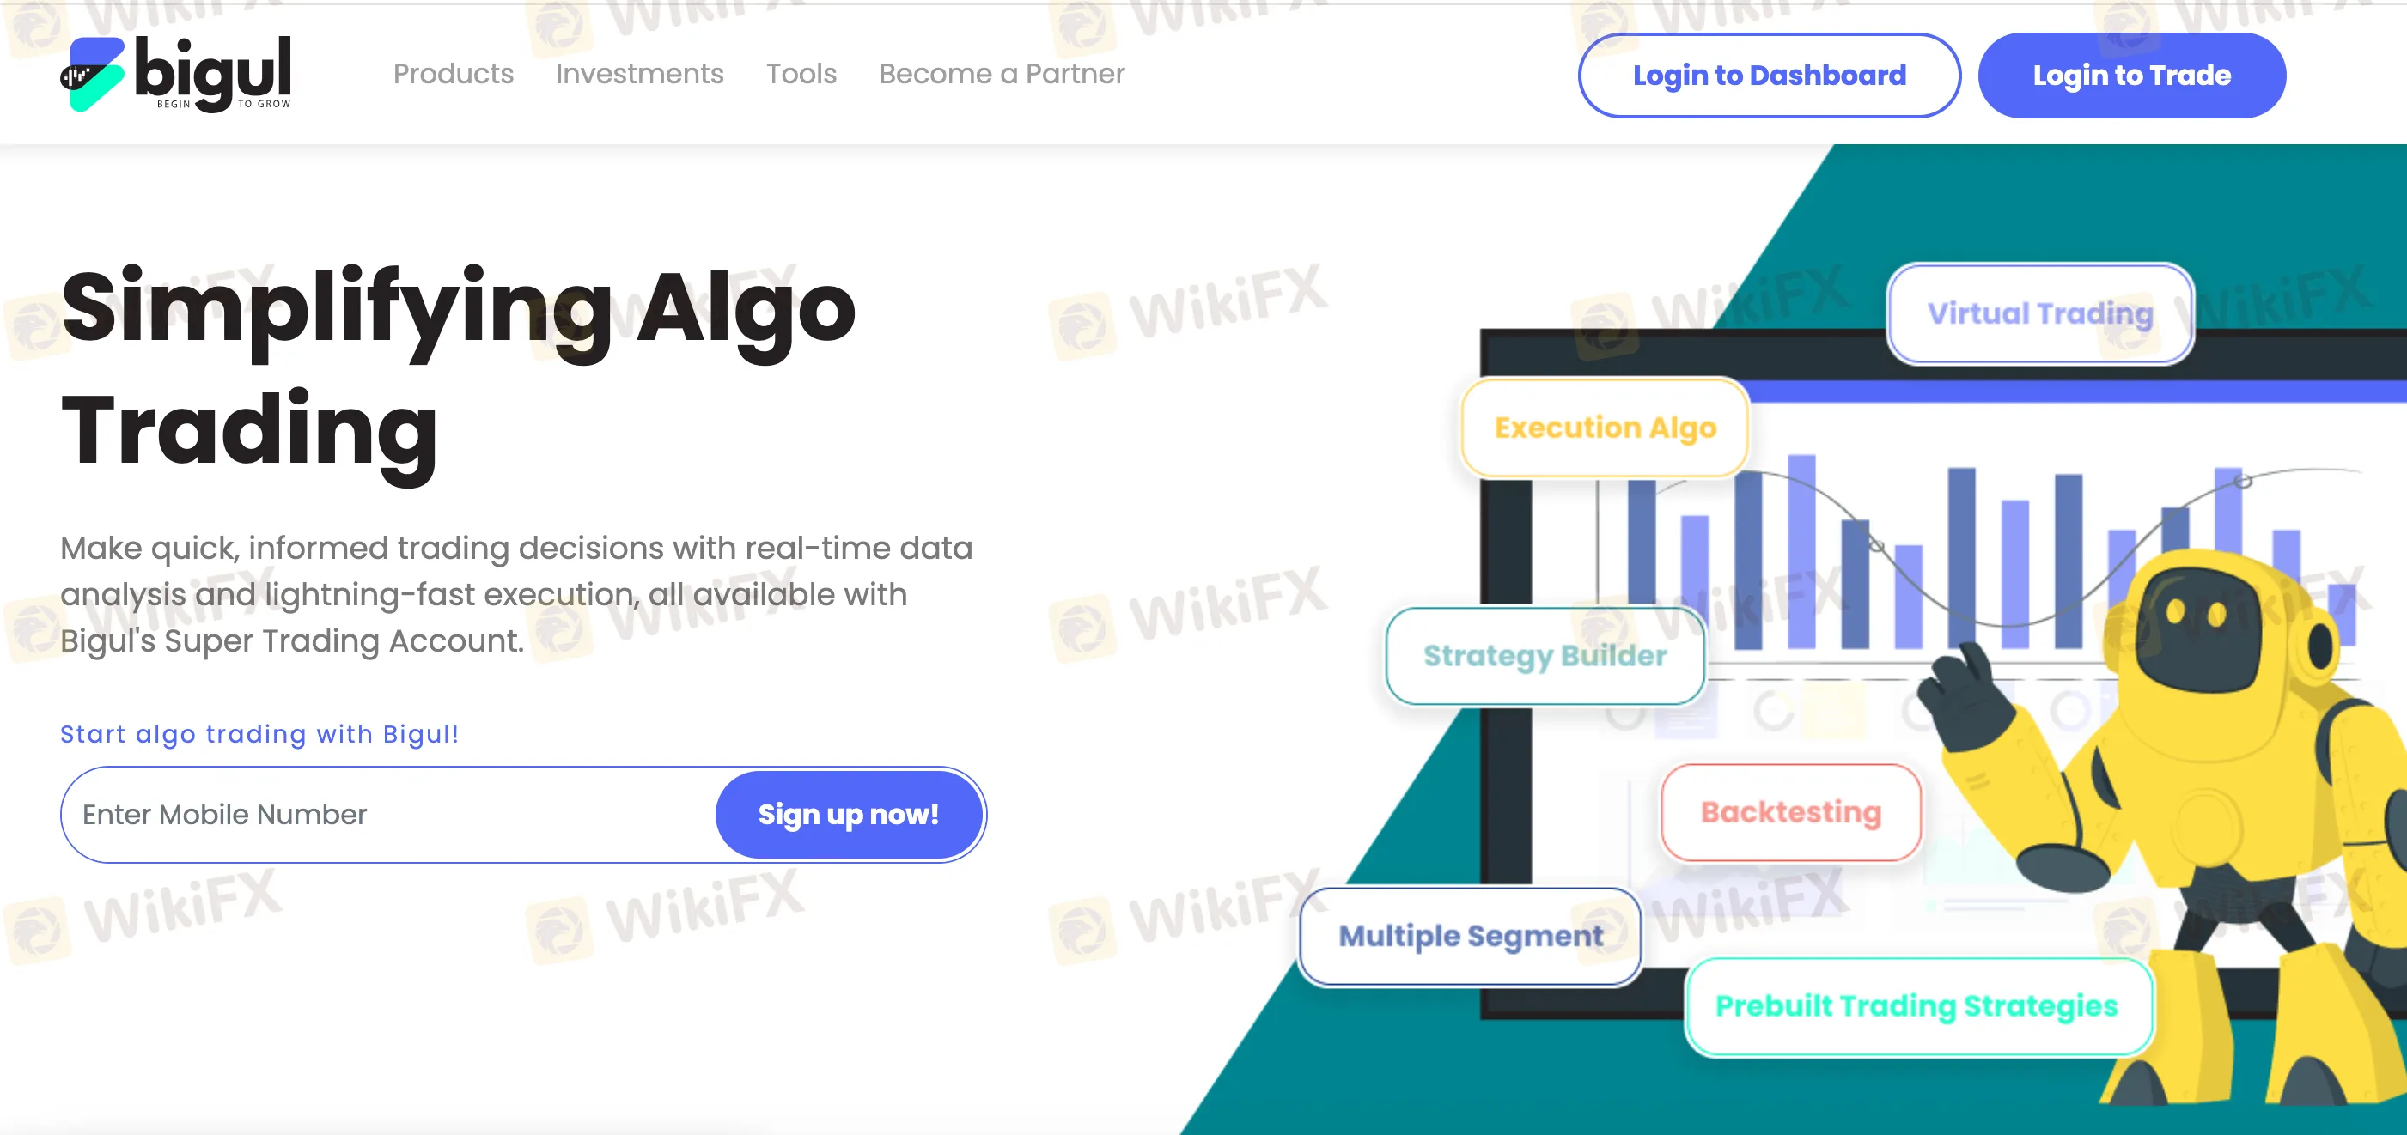Click the Multiple Segment feature icon
2407x1135 pixels.
point(1467,932)
